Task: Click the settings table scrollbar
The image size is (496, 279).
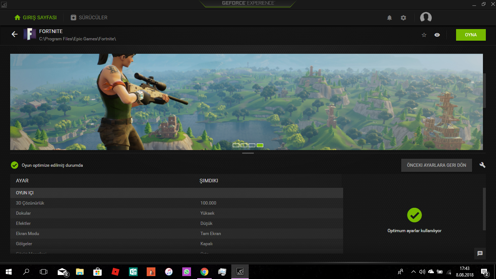Action: (x=484, y=209)
